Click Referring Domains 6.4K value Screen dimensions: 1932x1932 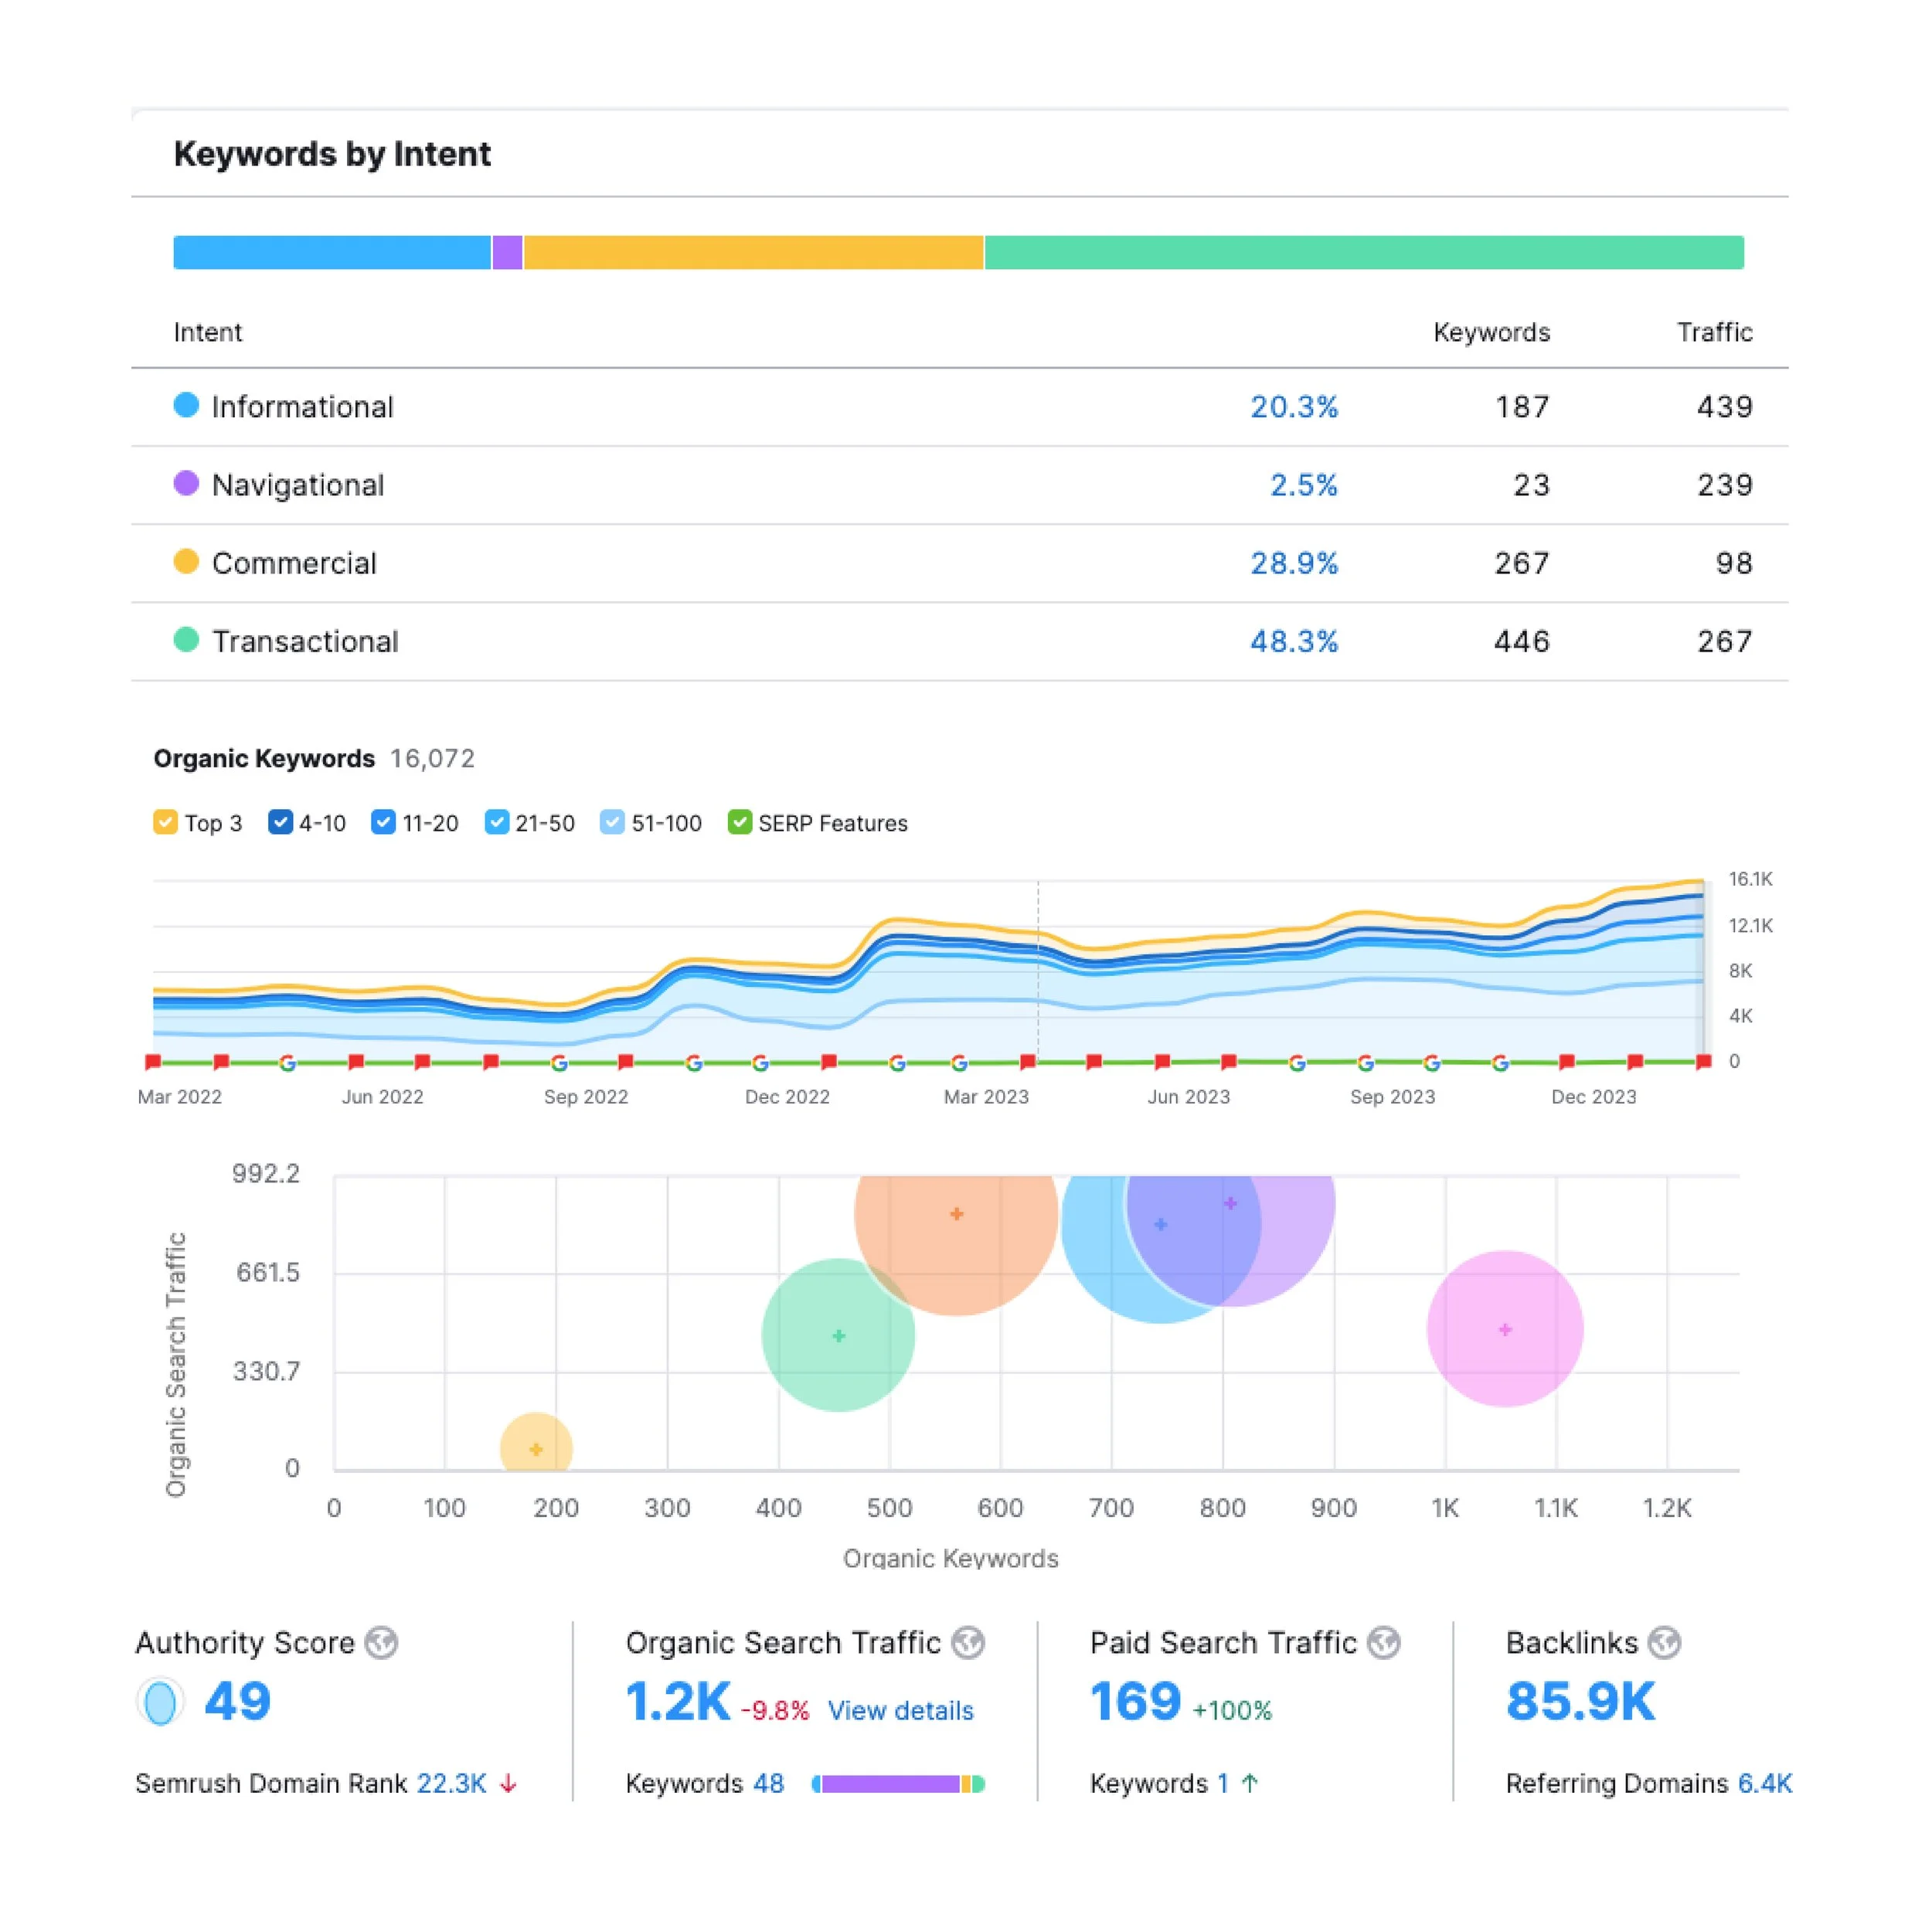(1764, 1784)
